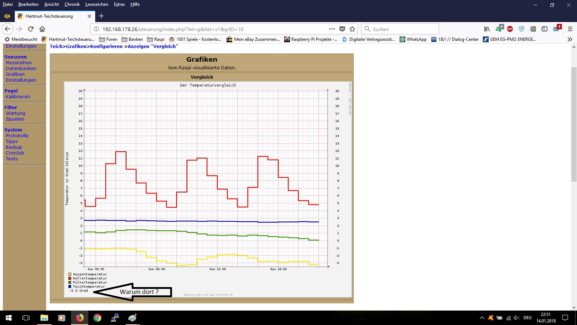
Task: Expand hidden system tray icons
Action: 482,318
